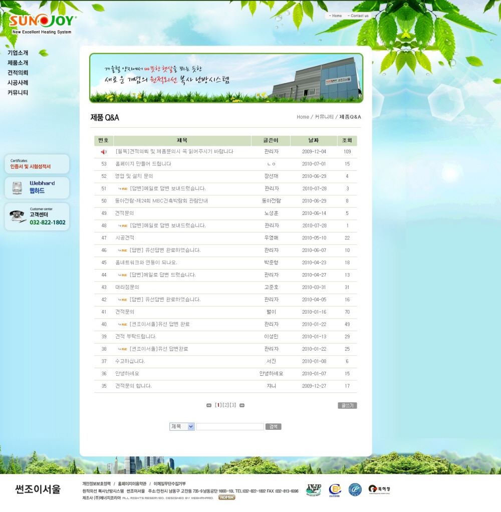Viewport: 501px width, 512px height.
Task: Click the 고객센터 telephone banner
Action: click(x=37, y=216)
